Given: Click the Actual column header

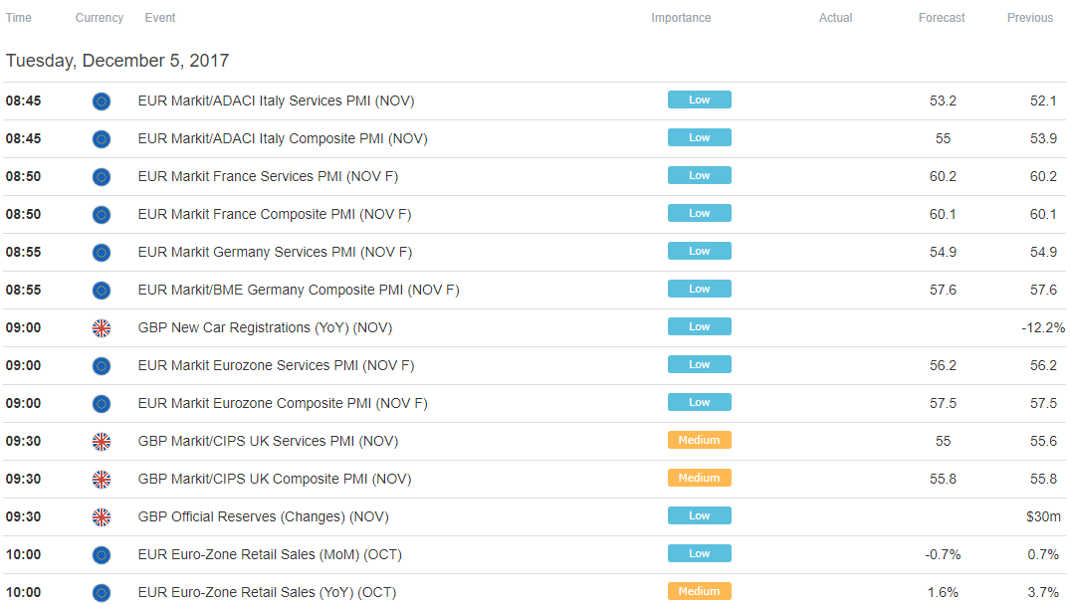Looking at the screenshot, I should click(x=835, y=18).
